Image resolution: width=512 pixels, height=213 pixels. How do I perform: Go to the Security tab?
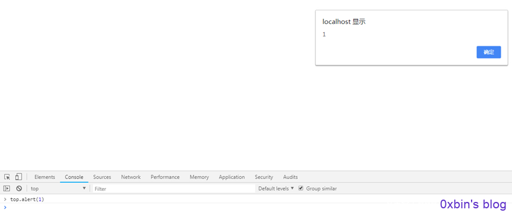(264, 177)
